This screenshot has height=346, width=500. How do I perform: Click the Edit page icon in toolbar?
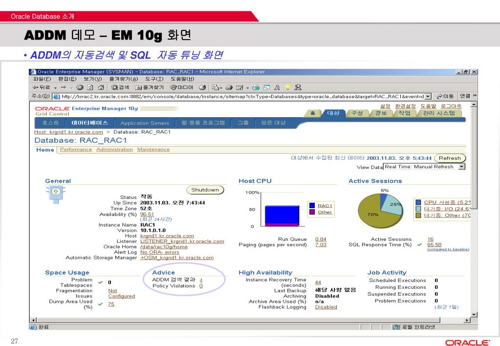tap(239, 87)
